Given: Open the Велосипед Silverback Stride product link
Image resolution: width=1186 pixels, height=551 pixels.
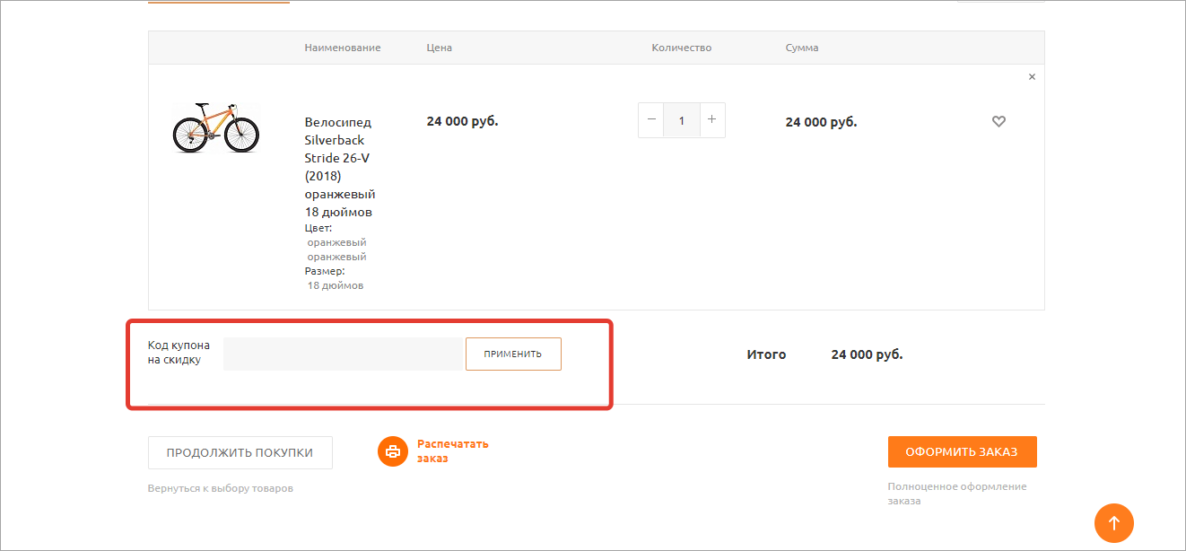Looking at the screenshot, I should [x=338, y=167].
